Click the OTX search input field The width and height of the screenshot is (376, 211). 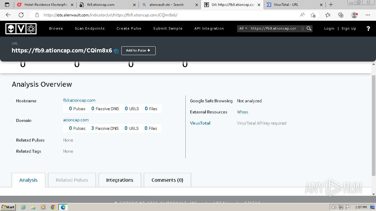tap(274, 28)
